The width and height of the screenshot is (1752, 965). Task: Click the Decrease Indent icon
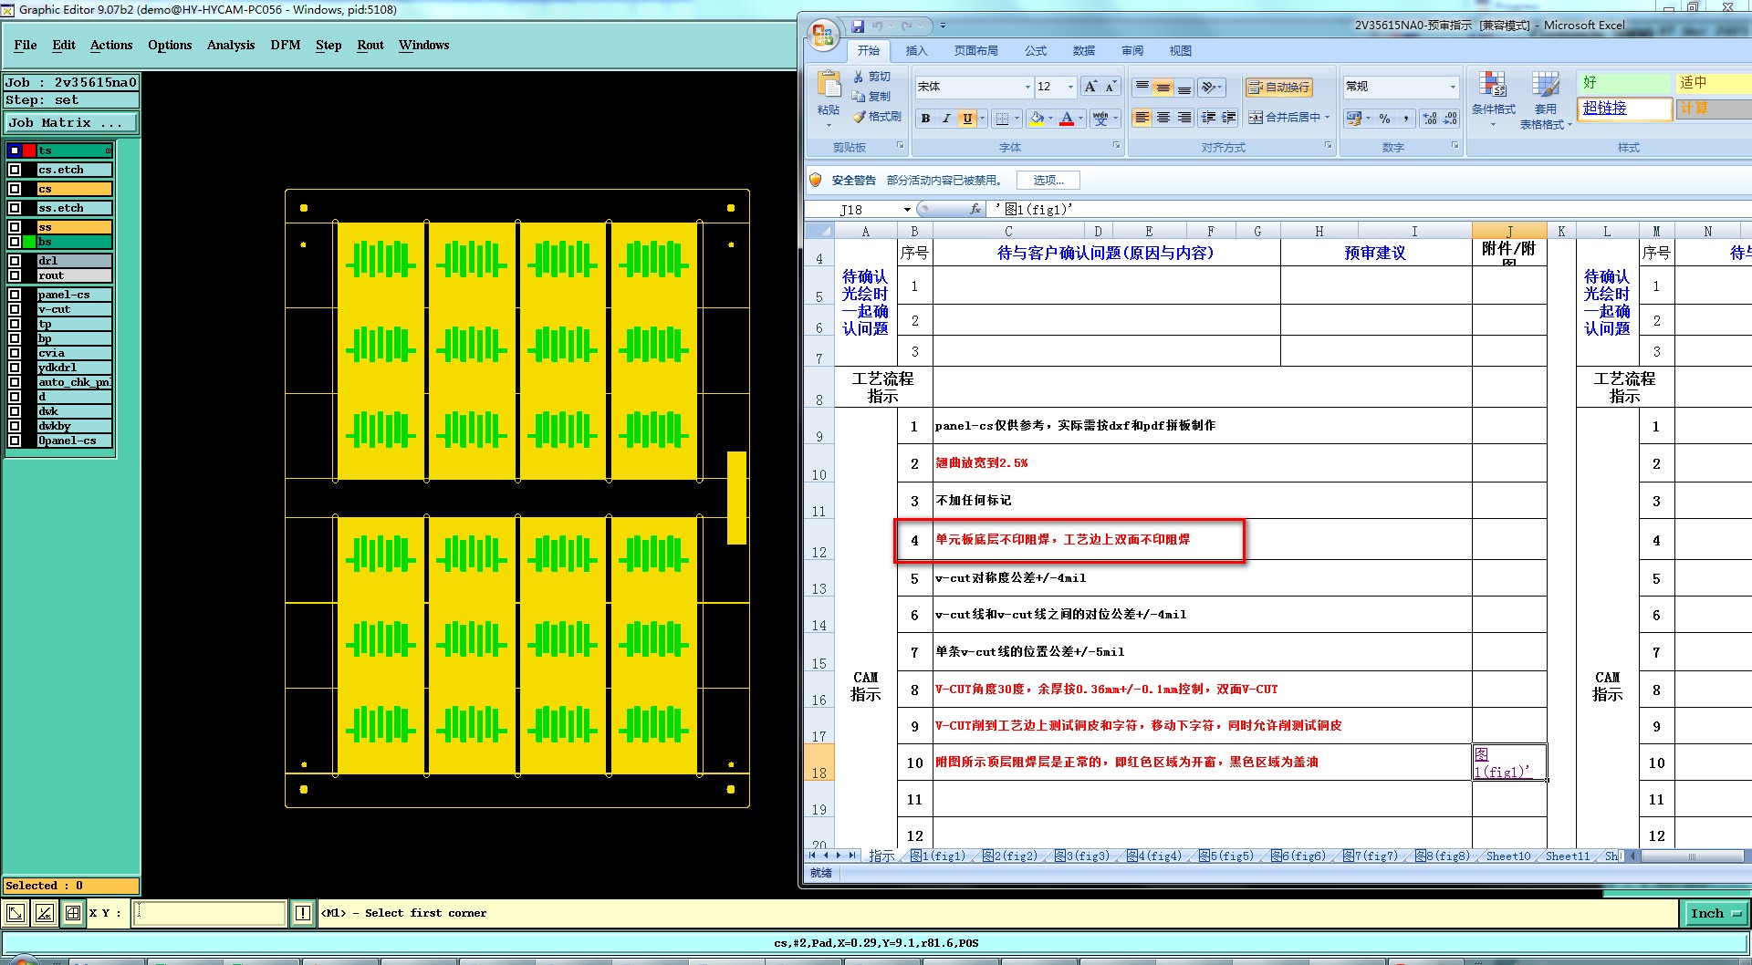tap(1208, 118)
